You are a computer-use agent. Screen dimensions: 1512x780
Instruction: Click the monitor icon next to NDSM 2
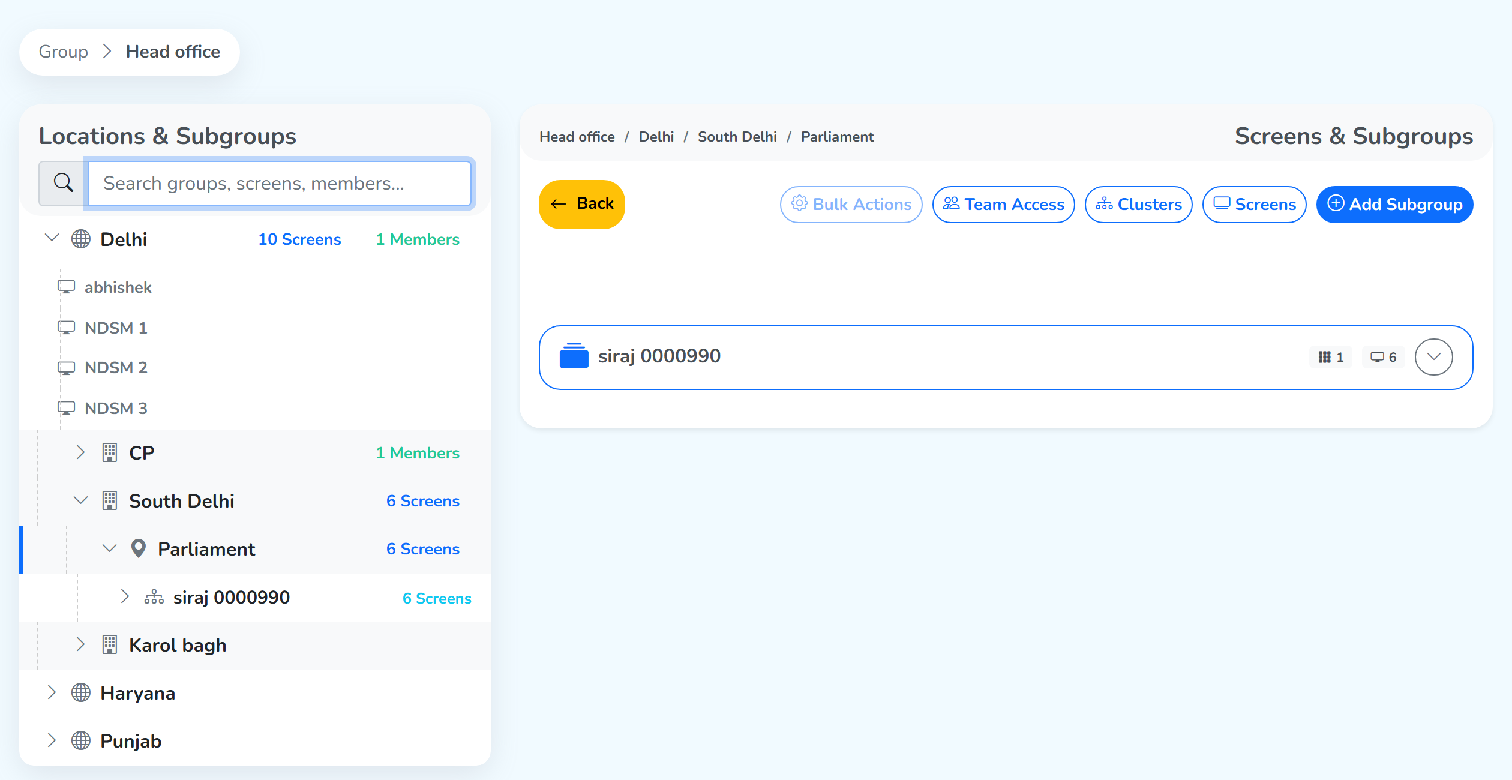pos(66,367)
